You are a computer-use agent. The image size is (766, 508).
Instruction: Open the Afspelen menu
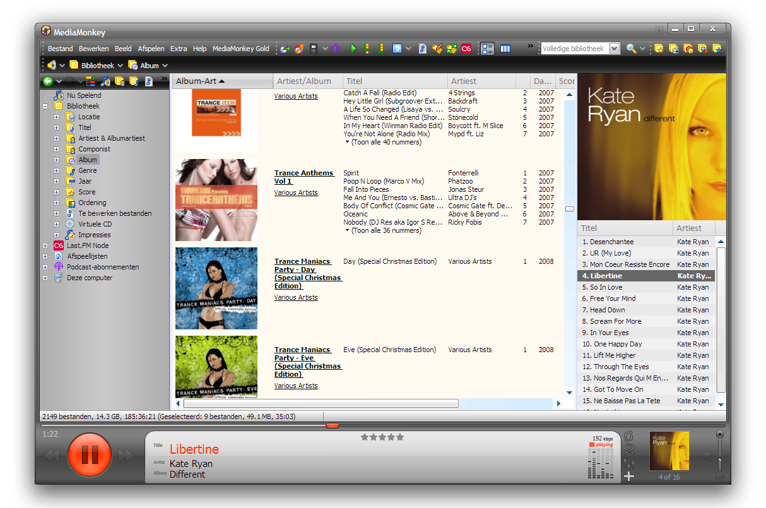coord(151,49)
